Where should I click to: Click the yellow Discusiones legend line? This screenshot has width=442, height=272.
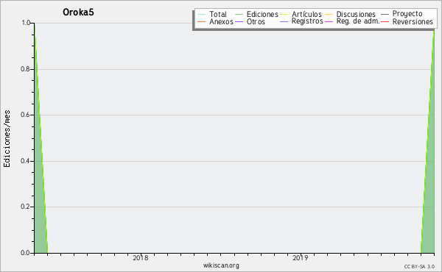point(329,15)
